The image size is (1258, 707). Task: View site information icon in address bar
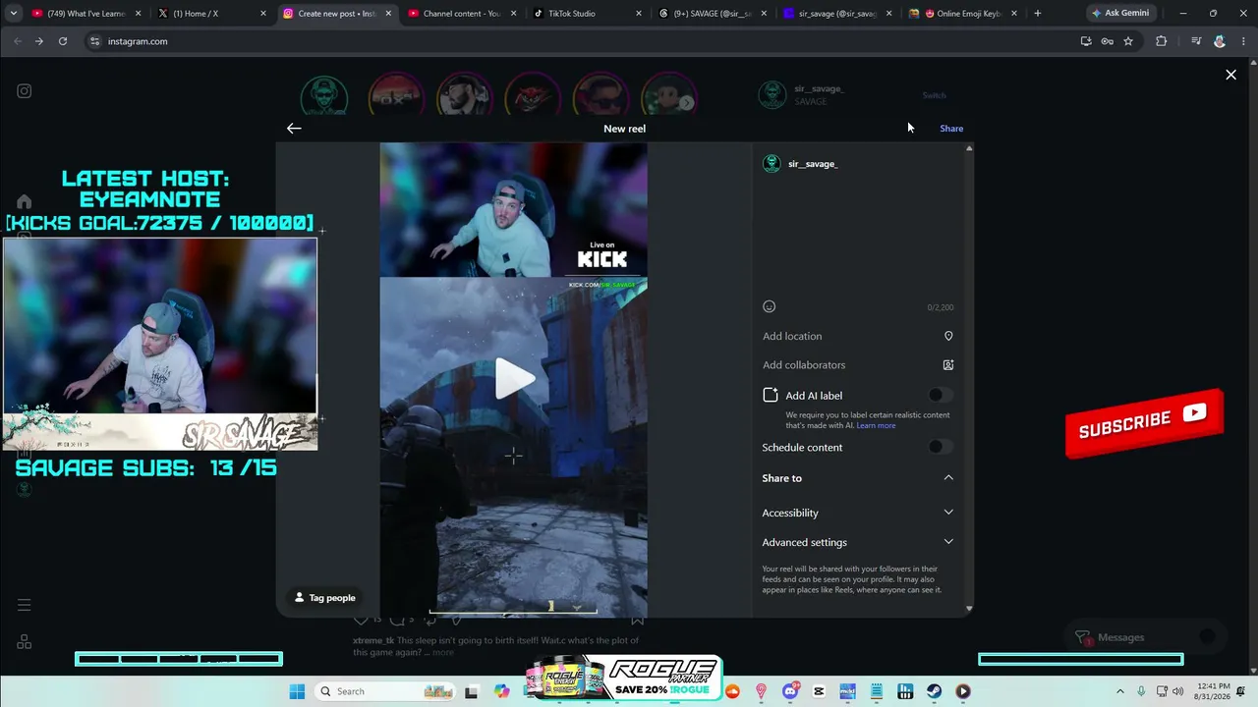pyautogui.click(x=94, y=41)
